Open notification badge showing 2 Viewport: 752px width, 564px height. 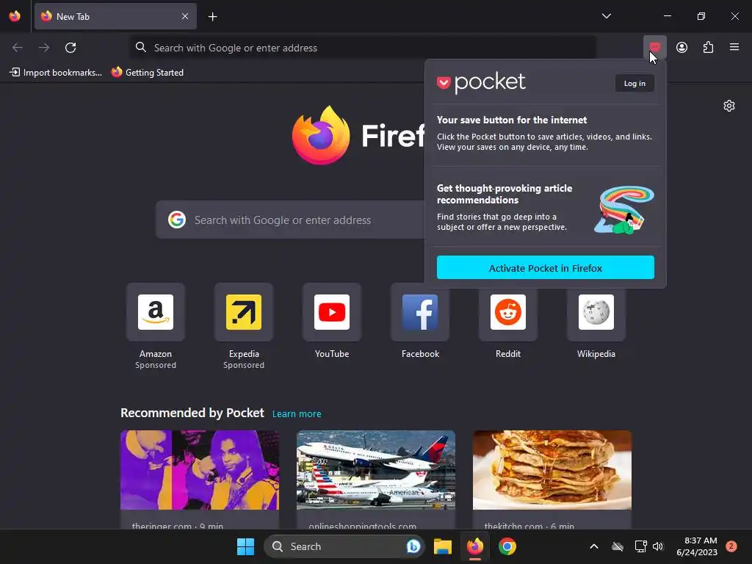[731, 546]
